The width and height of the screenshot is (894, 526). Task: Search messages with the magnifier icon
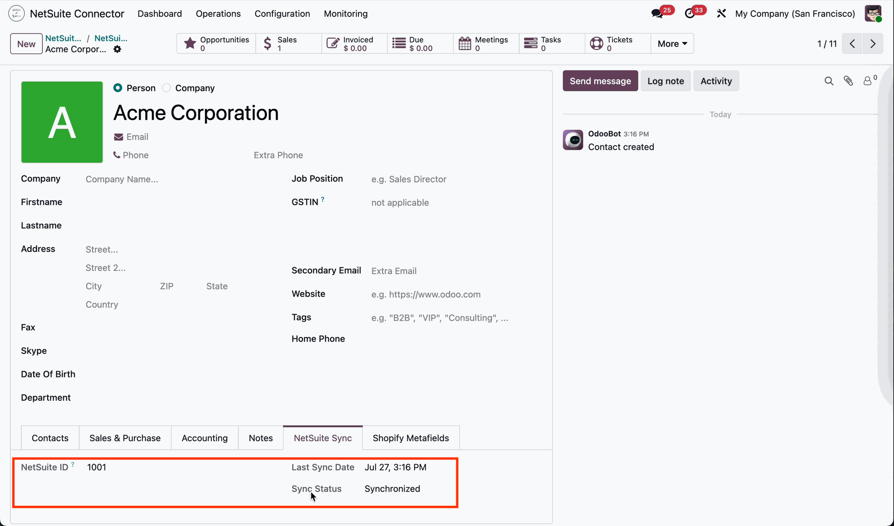click(829, 81)
